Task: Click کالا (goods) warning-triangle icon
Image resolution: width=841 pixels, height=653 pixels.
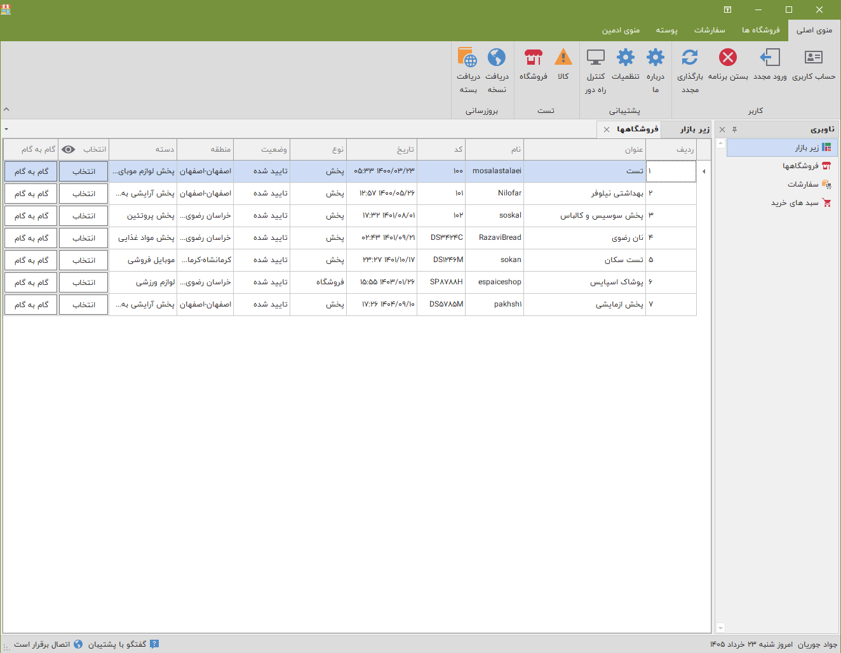Action: tap(563, 58)
